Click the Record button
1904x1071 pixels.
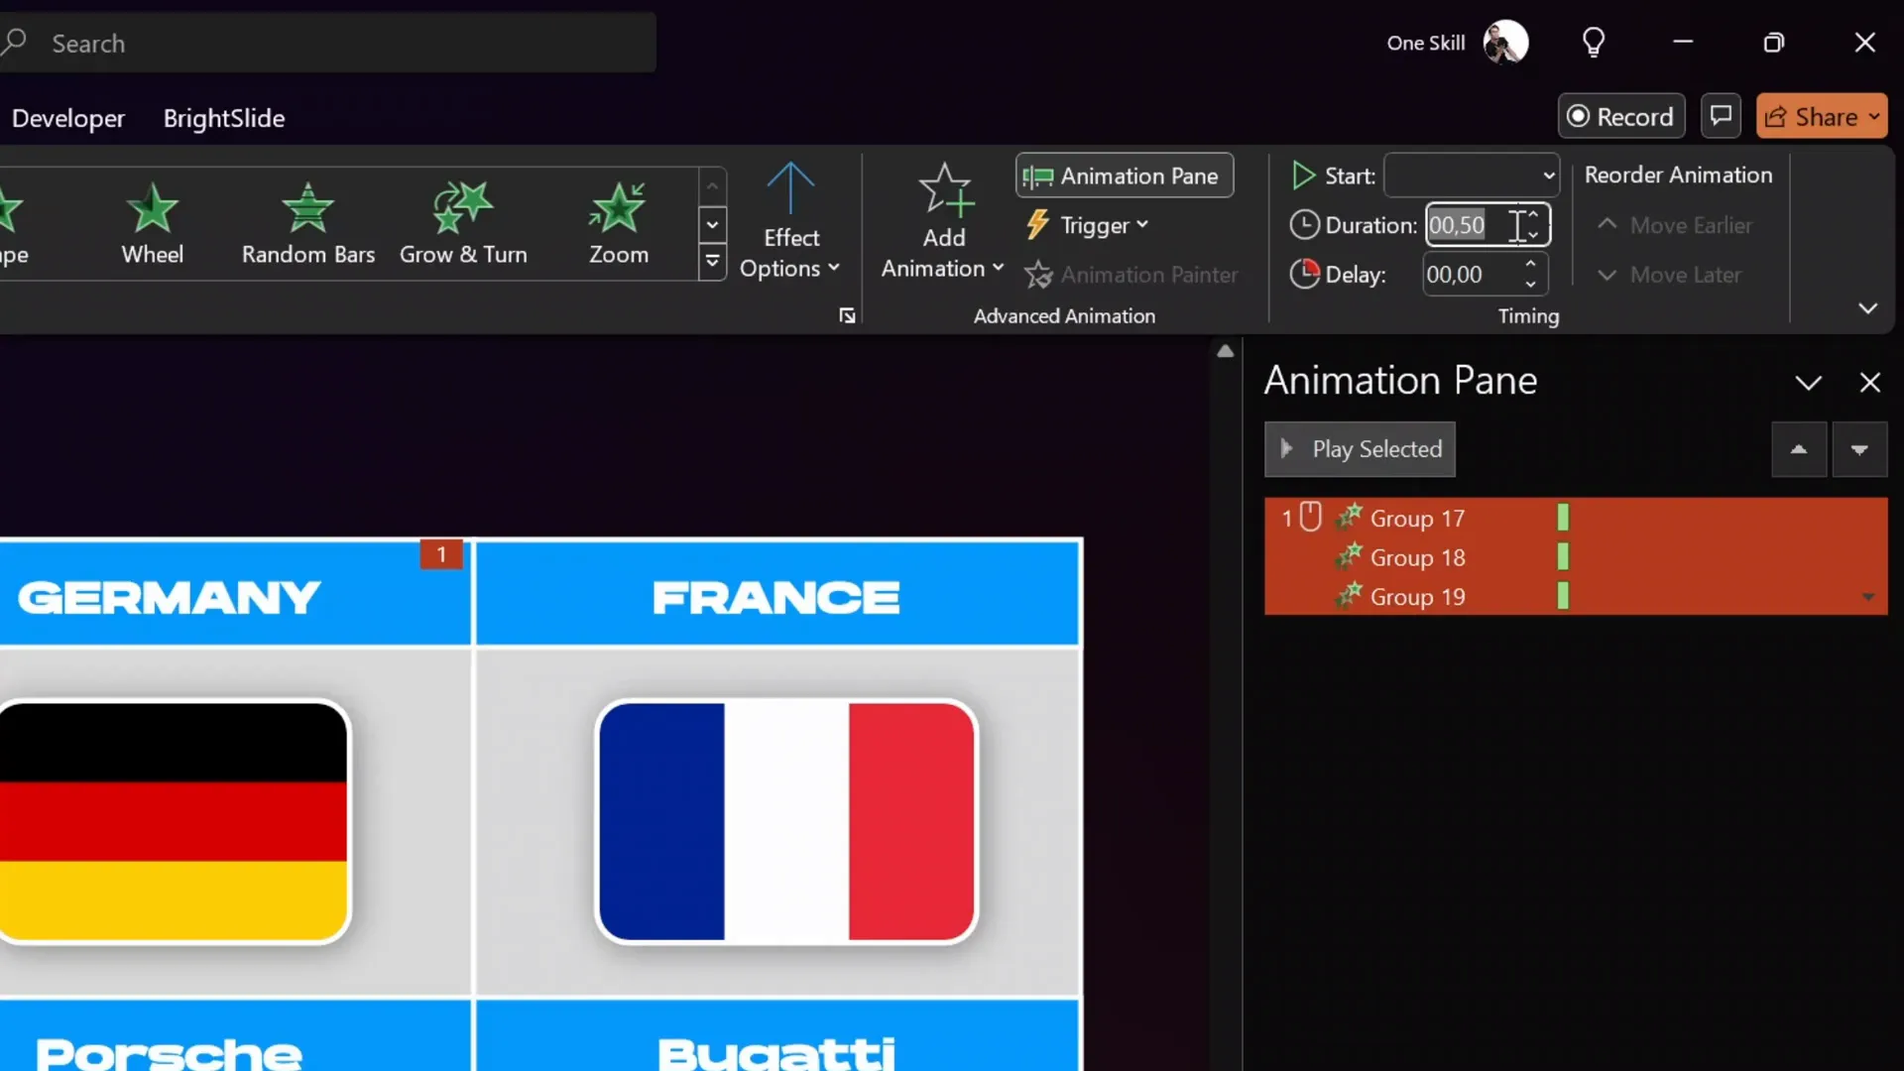pyautogui.click(x=1620, y=116)
